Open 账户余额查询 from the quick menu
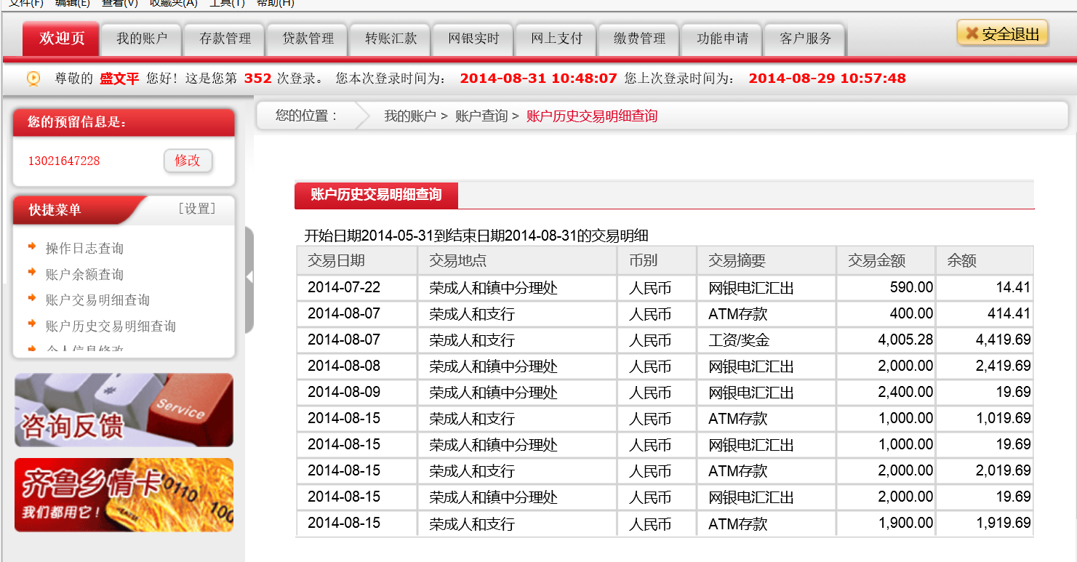The image size is (1077, 562). [x=84, y=275]
